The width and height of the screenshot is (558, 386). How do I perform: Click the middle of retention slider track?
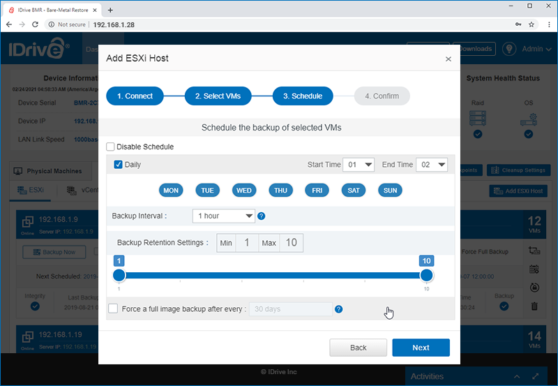[x=273, y=275]
